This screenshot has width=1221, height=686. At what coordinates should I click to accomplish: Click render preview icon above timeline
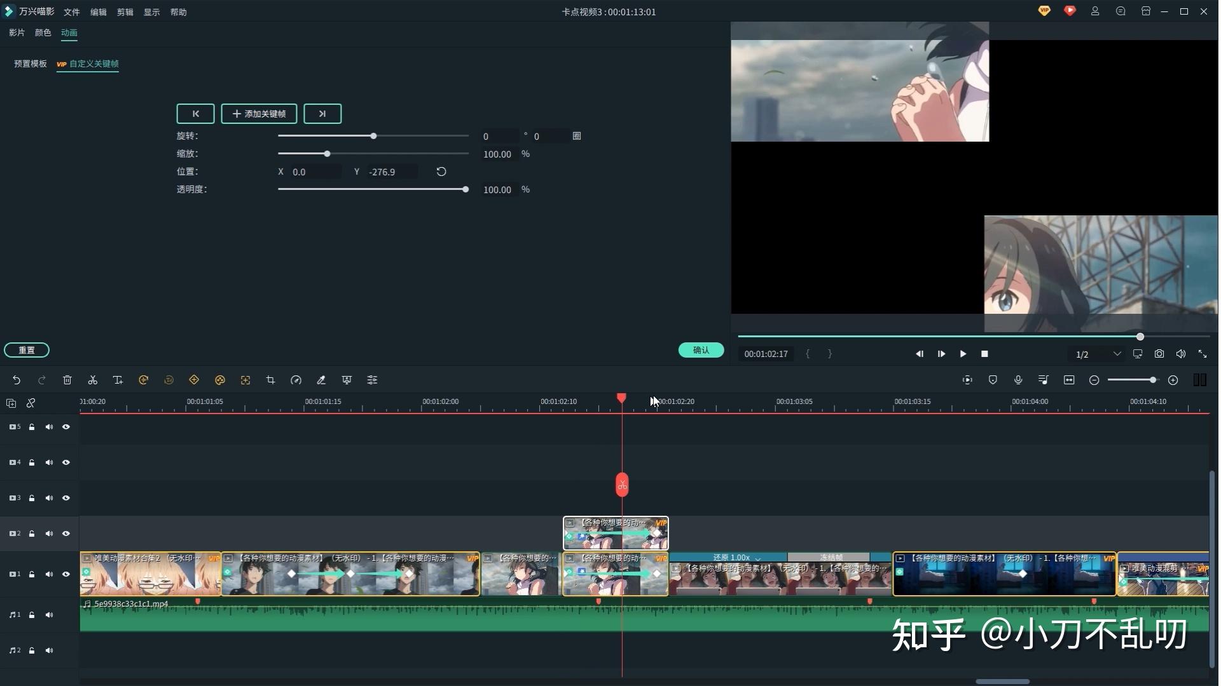967,380
